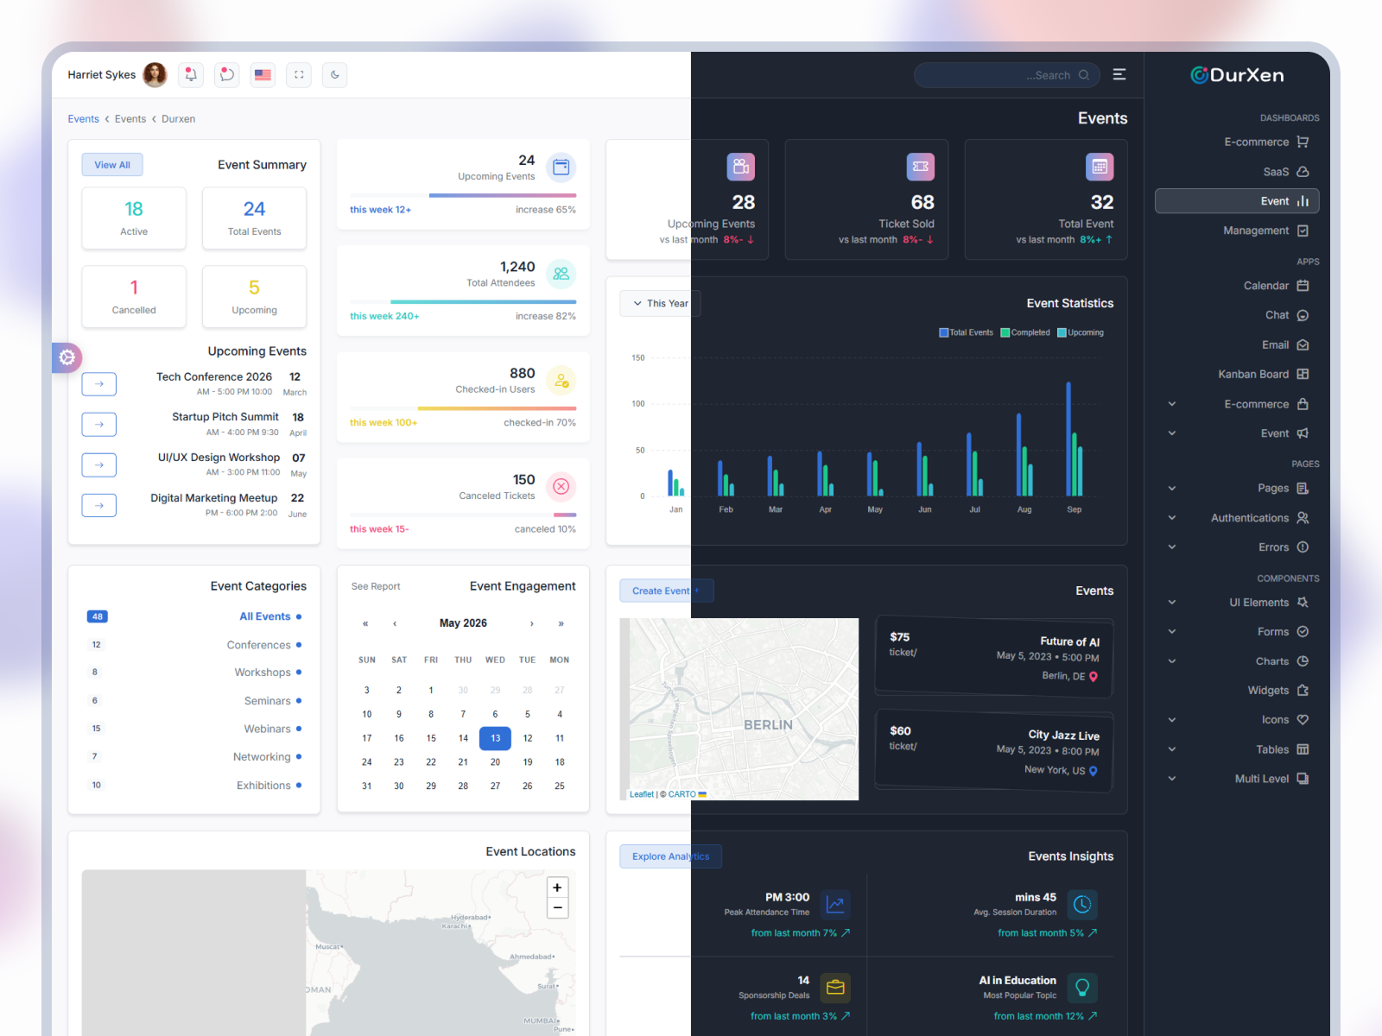Click the Canceled Tickets X icon

(561, 487)
